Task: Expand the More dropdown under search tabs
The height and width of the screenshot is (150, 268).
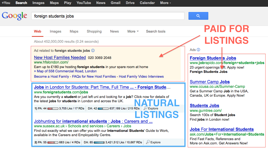Action: pyautogui.click(x=133, y=31)
